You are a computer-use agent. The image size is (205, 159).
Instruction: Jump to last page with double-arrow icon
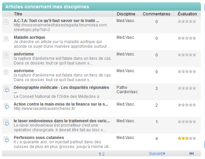(x=192, y=154)
